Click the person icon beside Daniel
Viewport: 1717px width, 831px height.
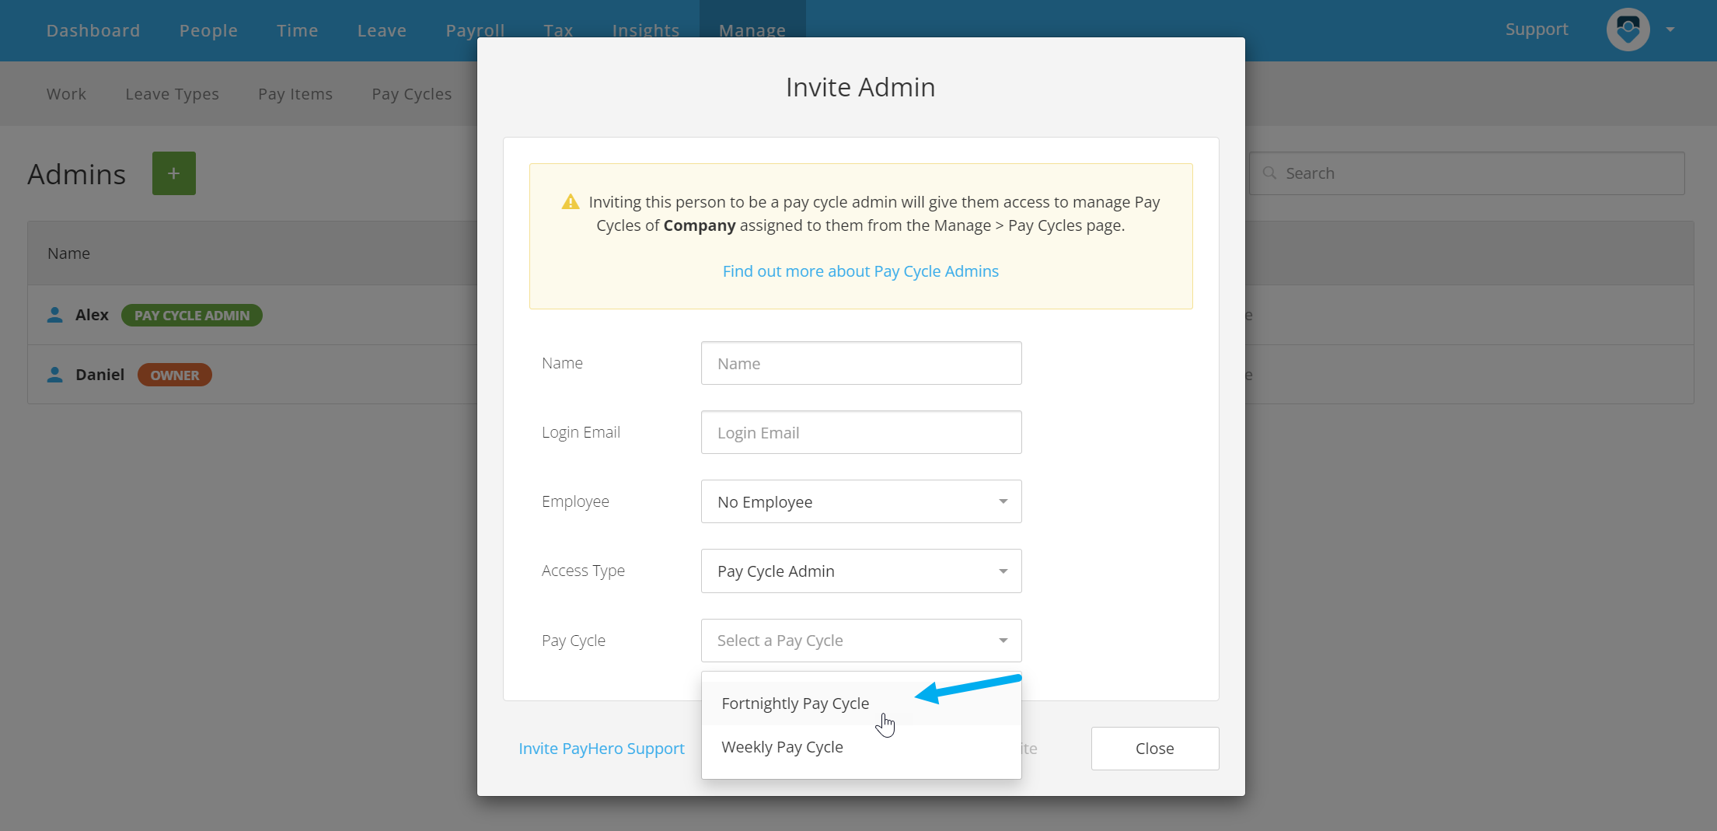[54, 375]
